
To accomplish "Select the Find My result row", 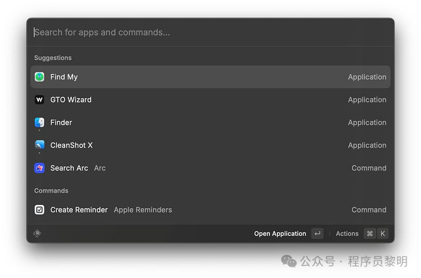I will point(210,77).
